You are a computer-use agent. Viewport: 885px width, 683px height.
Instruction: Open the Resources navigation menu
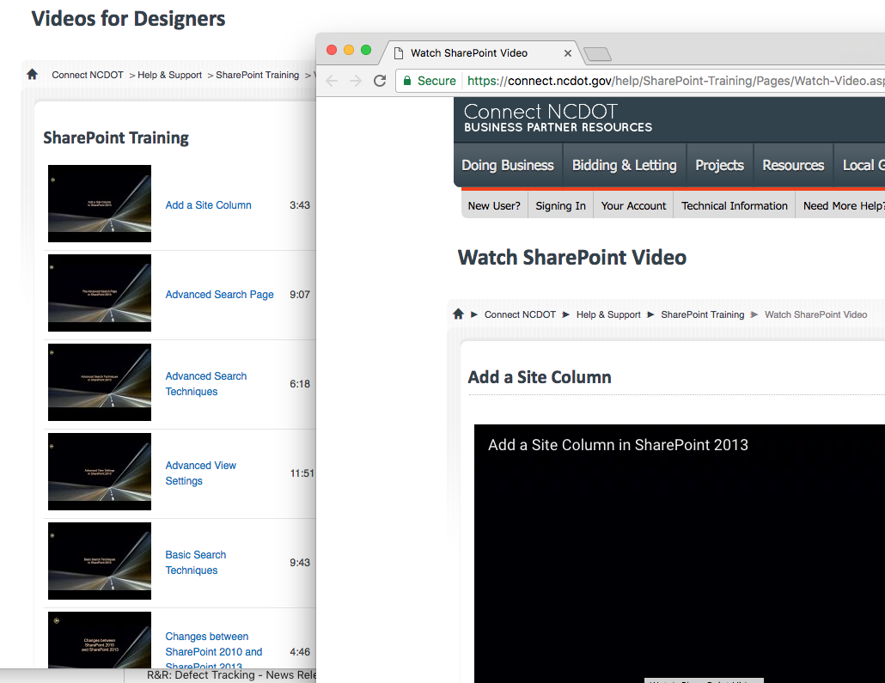coord(793,165)
